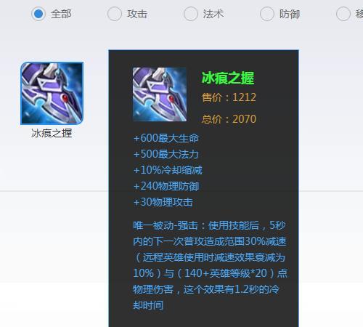
Task: Click the +600最大生命 stat line
Action: point(166,138)
